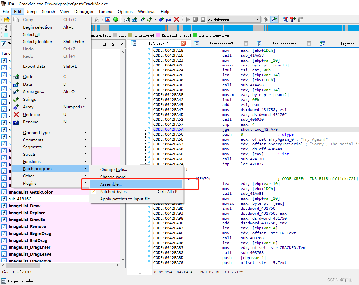Image resolution: width=359 pixels, height=285 pixels.
Task: Close the IDA View-A tab
Action: 183,43
